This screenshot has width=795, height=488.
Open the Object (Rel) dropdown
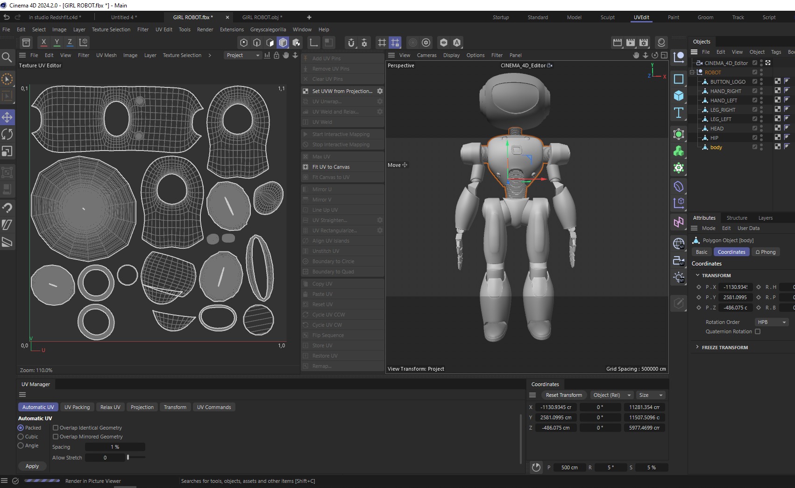(x=611, y=395)
